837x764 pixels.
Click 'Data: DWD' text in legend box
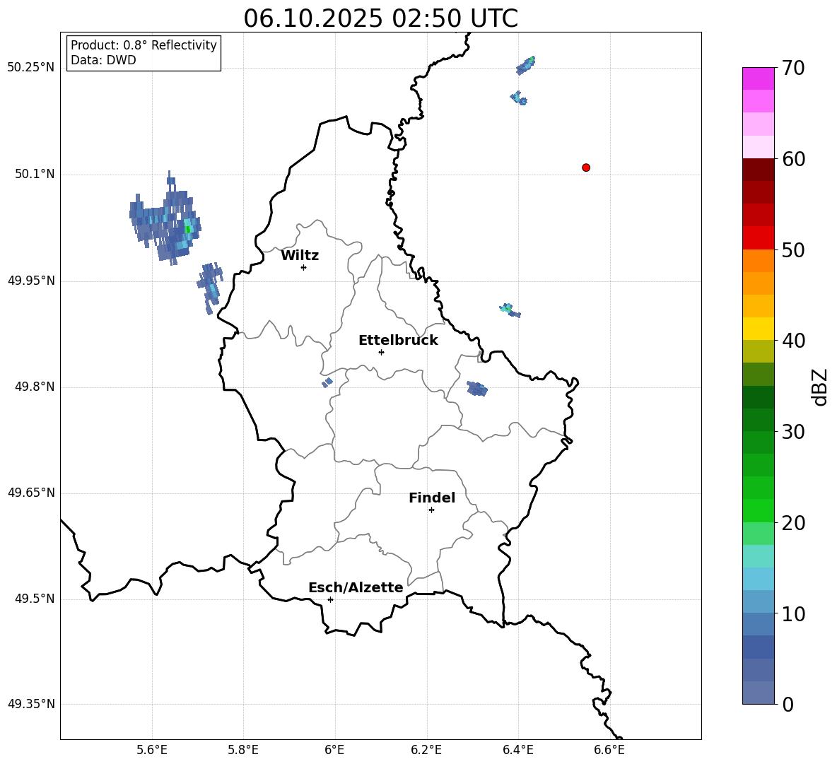click(x=103, y=60)
